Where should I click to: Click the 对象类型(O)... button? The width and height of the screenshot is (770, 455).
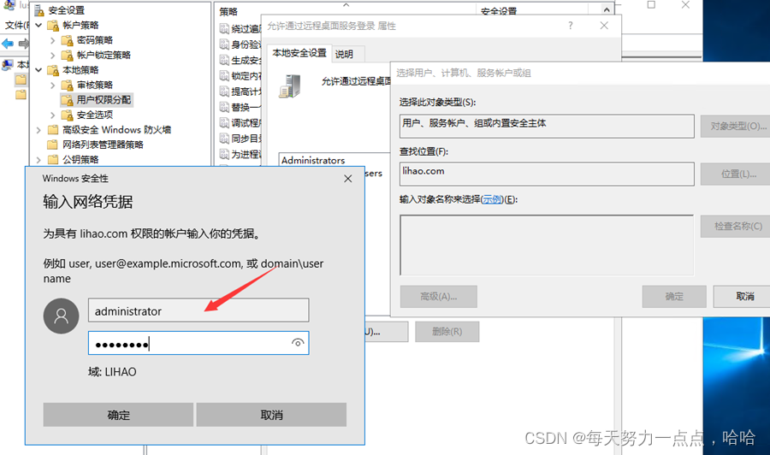pos(736,126)
